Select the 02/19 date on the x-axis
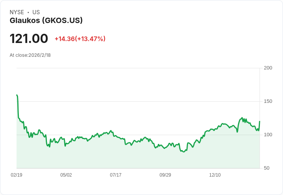Screen dimensions: 283x195 (17, 175)
